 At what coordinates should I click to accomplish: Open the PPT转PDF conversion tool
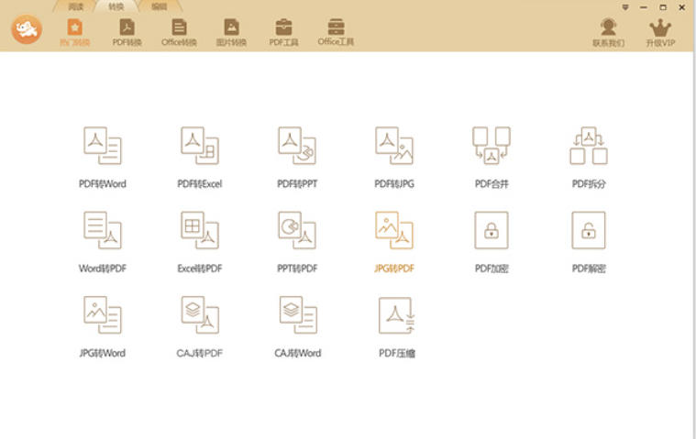[x=297, y=231]
